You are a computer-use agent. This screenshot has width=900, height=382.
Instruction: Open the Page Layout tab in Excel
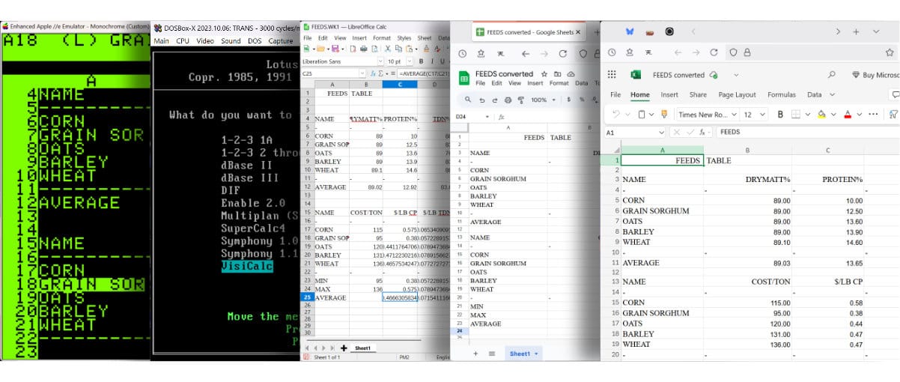coord(737,95)
